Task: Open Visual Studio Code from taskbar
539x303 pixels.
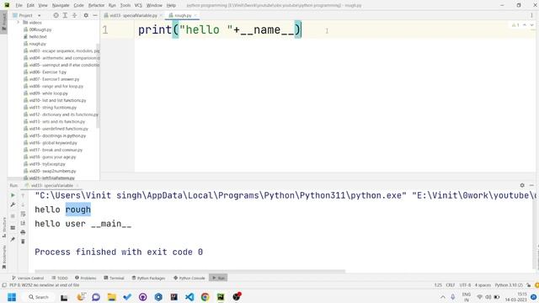Action: (x=189, y=297)
